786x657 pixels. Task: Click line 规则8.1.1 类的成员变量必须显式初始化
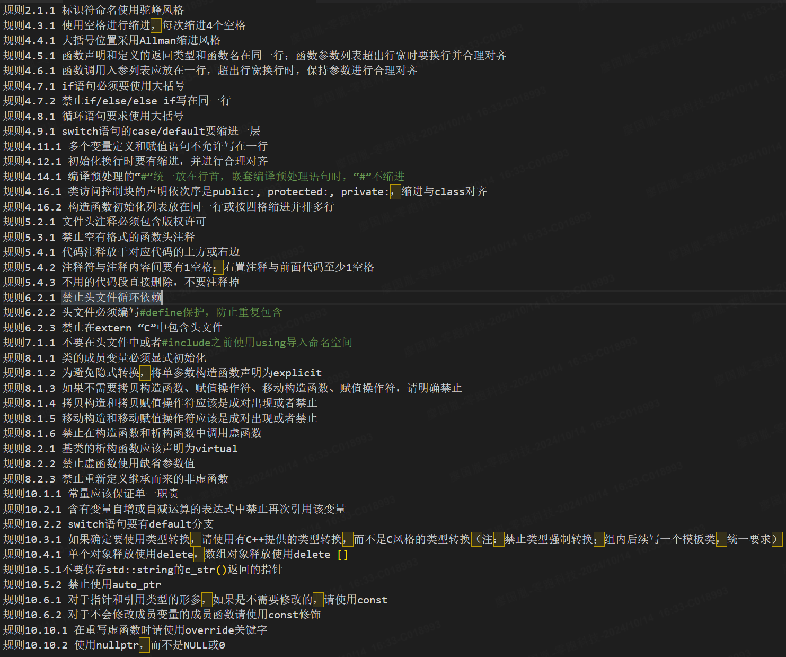coord(104,358)
